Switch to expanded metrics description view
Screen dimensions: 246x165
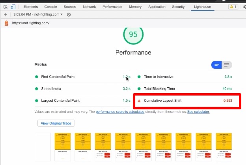227,65
